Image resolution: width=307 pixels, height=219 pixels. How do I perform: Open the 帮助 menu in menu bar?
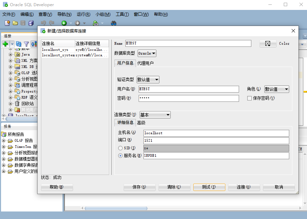coord(161,14)
